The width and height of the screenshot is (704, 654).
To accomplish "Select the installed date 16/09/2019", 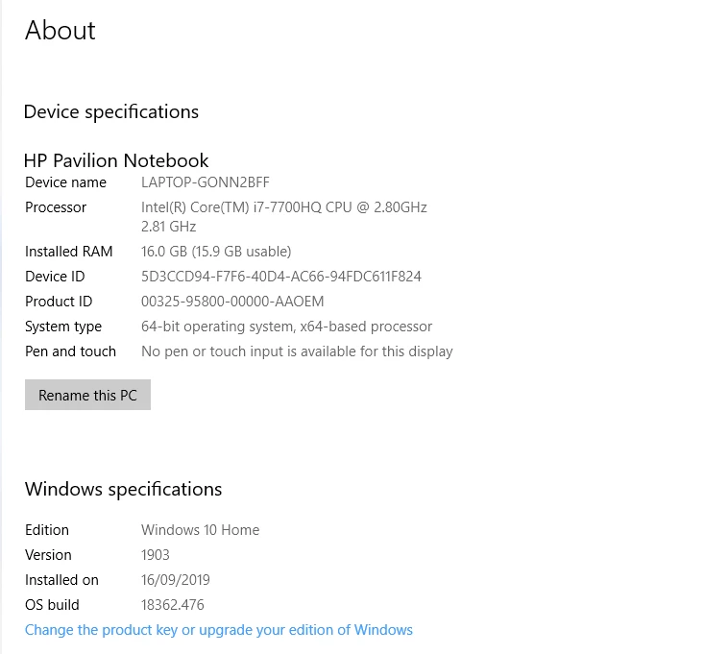I will (176, 580).
